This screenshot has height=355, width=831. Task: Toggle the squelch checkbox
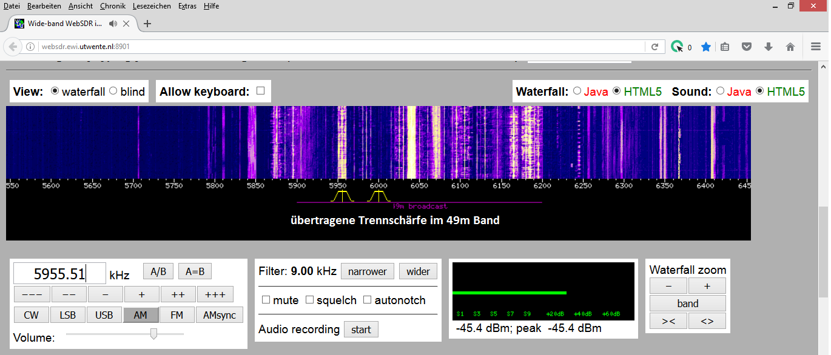pos(309,300)
